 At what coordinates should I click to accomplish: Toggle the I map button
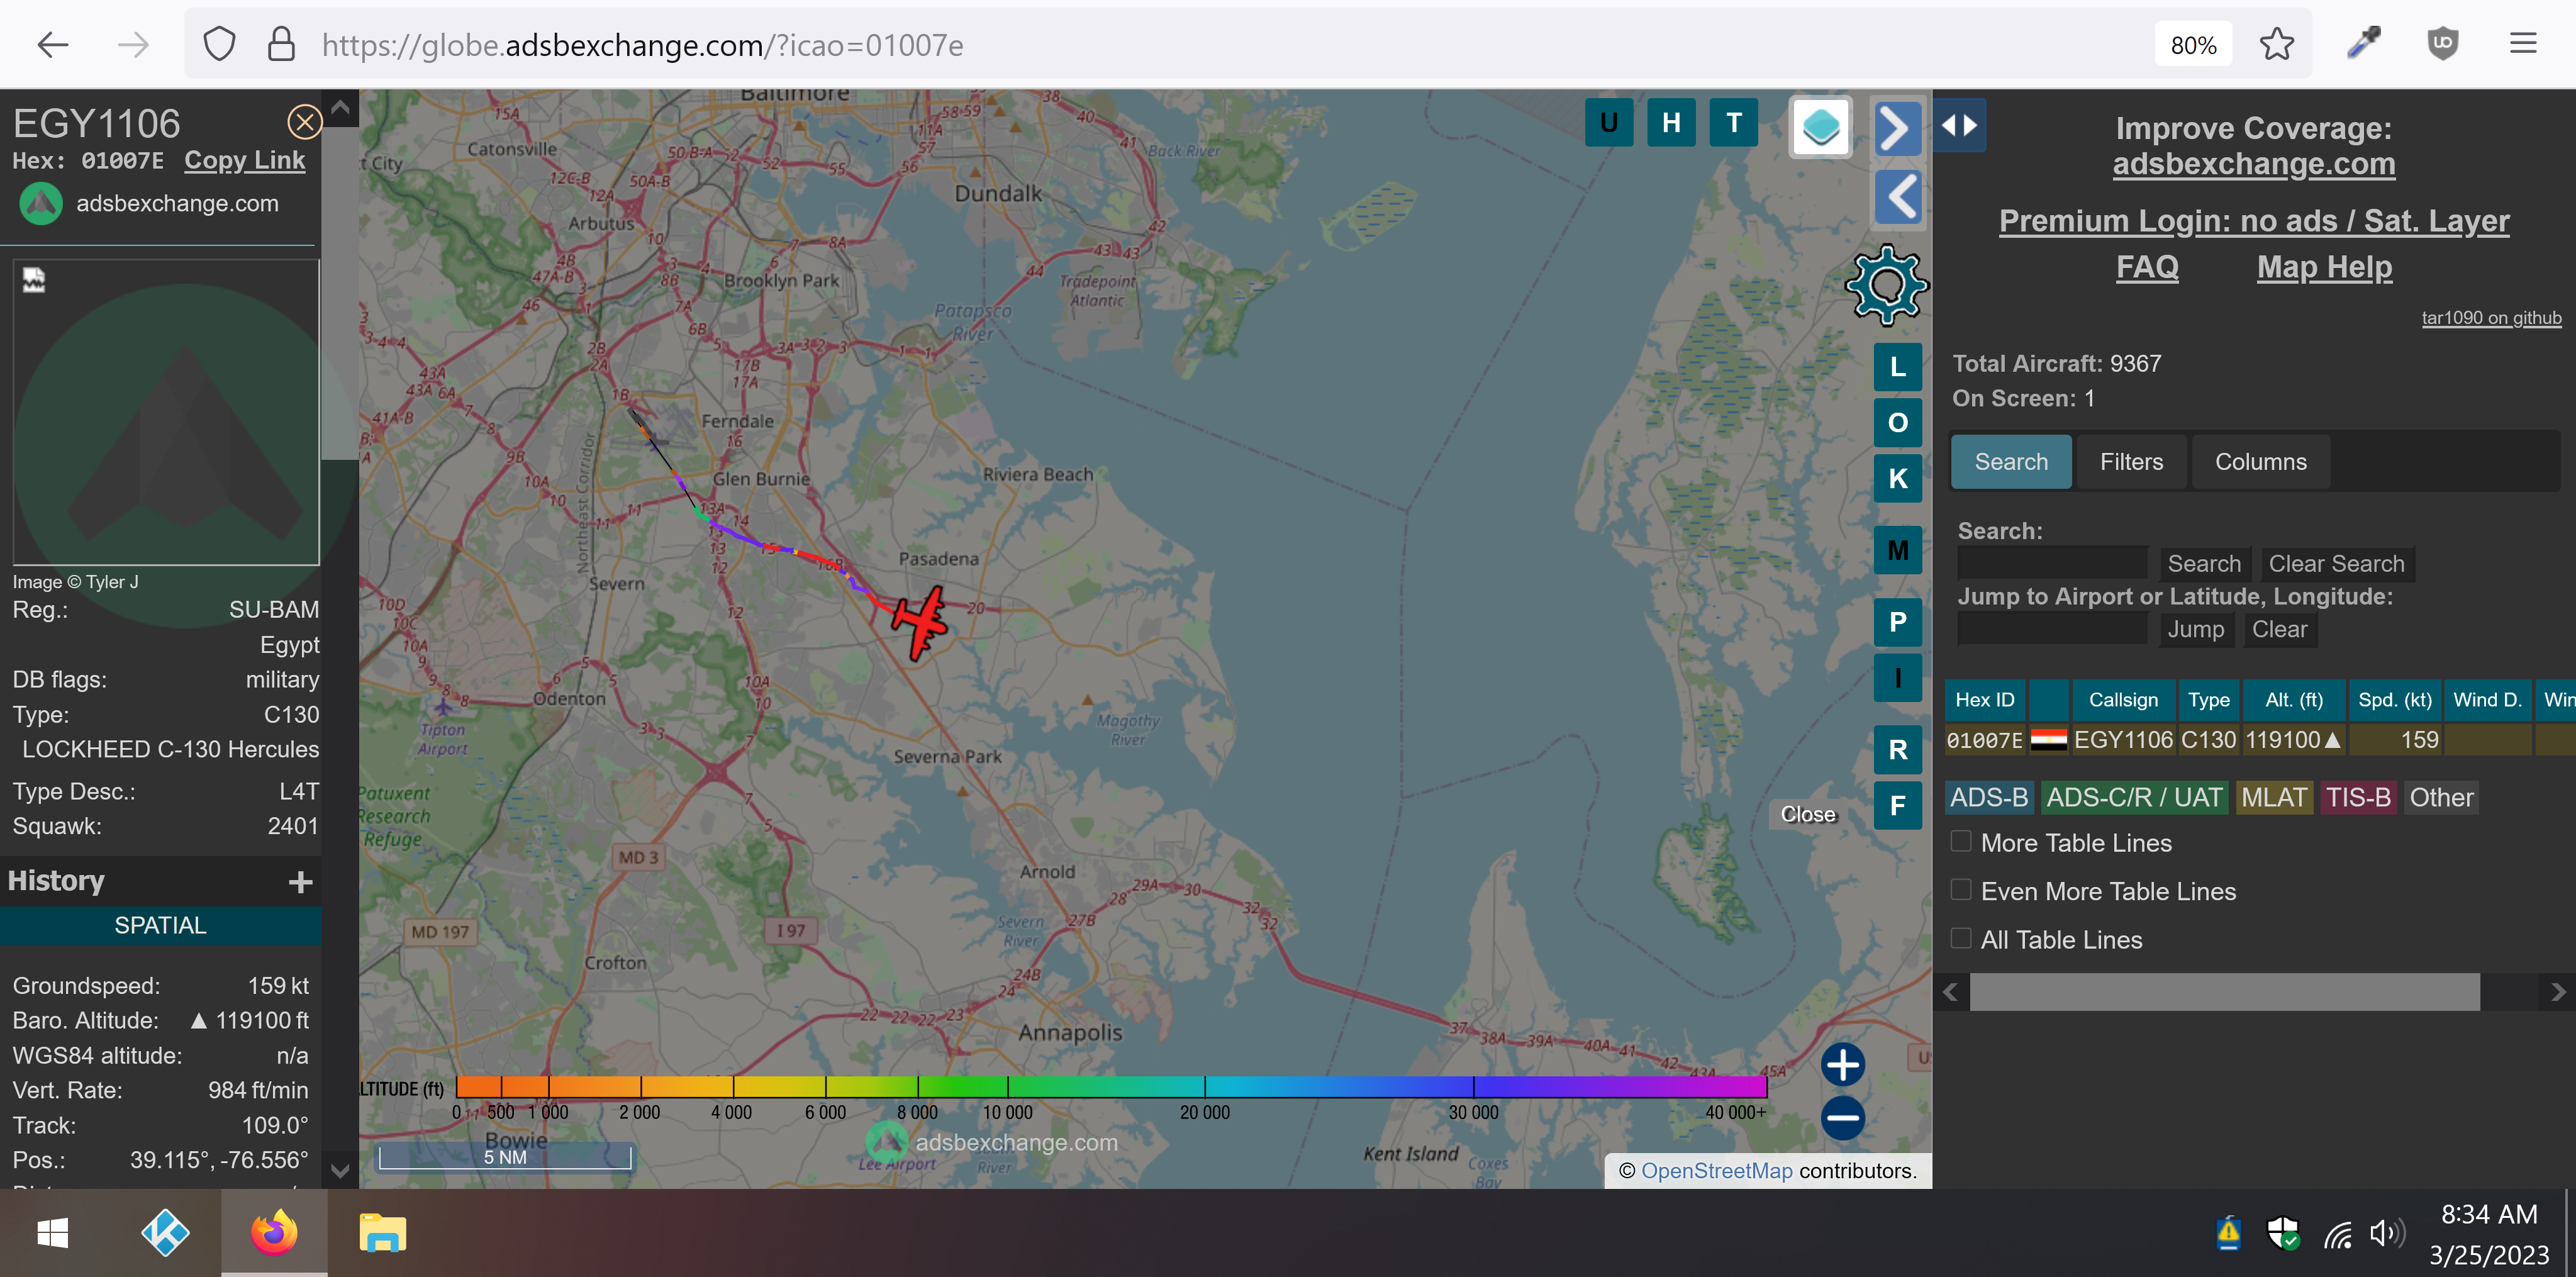pos(1897,678)
